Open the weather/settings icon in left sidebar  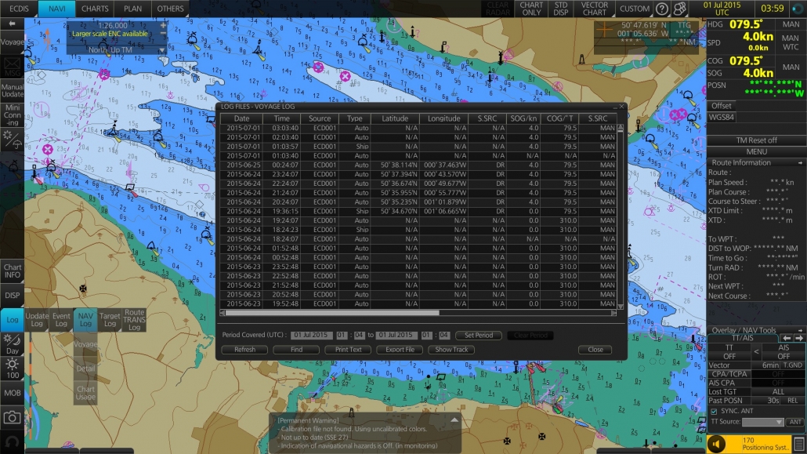[x=12, y=140]
